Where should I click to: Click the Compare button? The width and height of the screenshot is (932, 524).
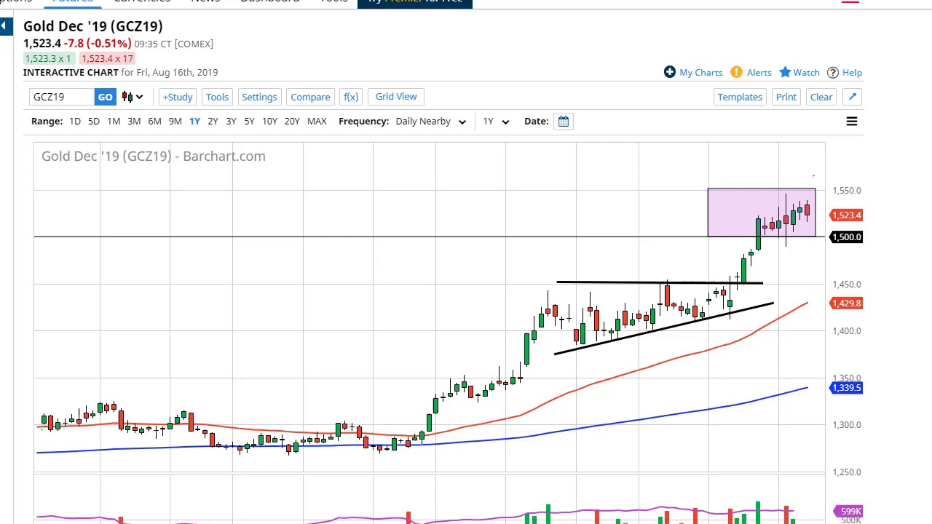[310, 97]
